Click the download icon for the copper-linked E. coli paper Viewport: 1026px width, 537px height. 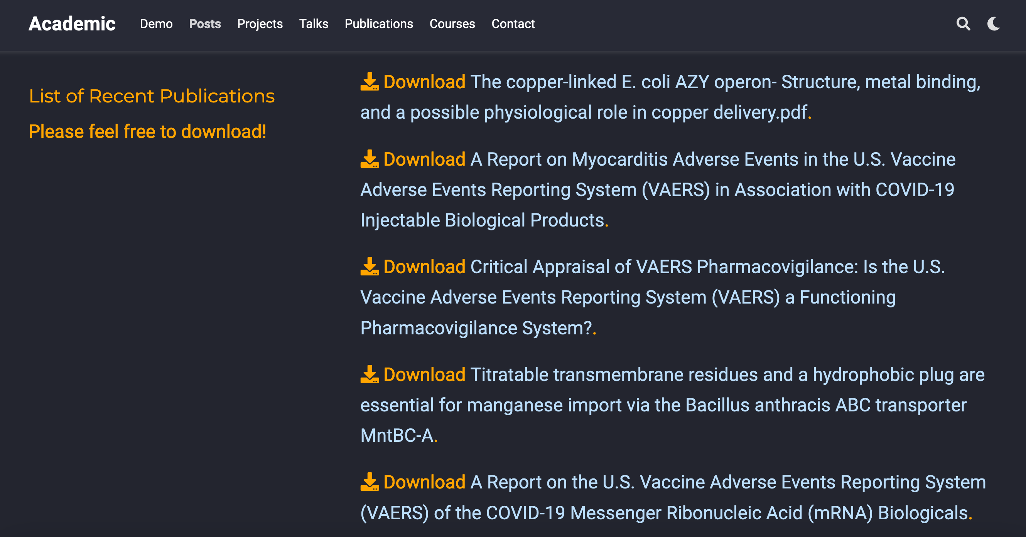point(370,82)
